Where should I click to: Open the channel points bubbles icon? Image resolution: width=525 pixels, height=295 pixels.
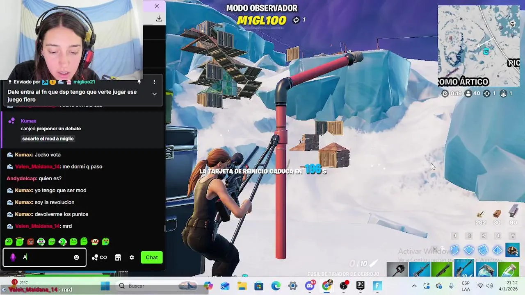(95, 257)
